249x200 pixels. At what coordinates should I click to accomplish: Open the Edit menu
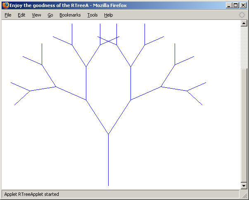[21, 15]
